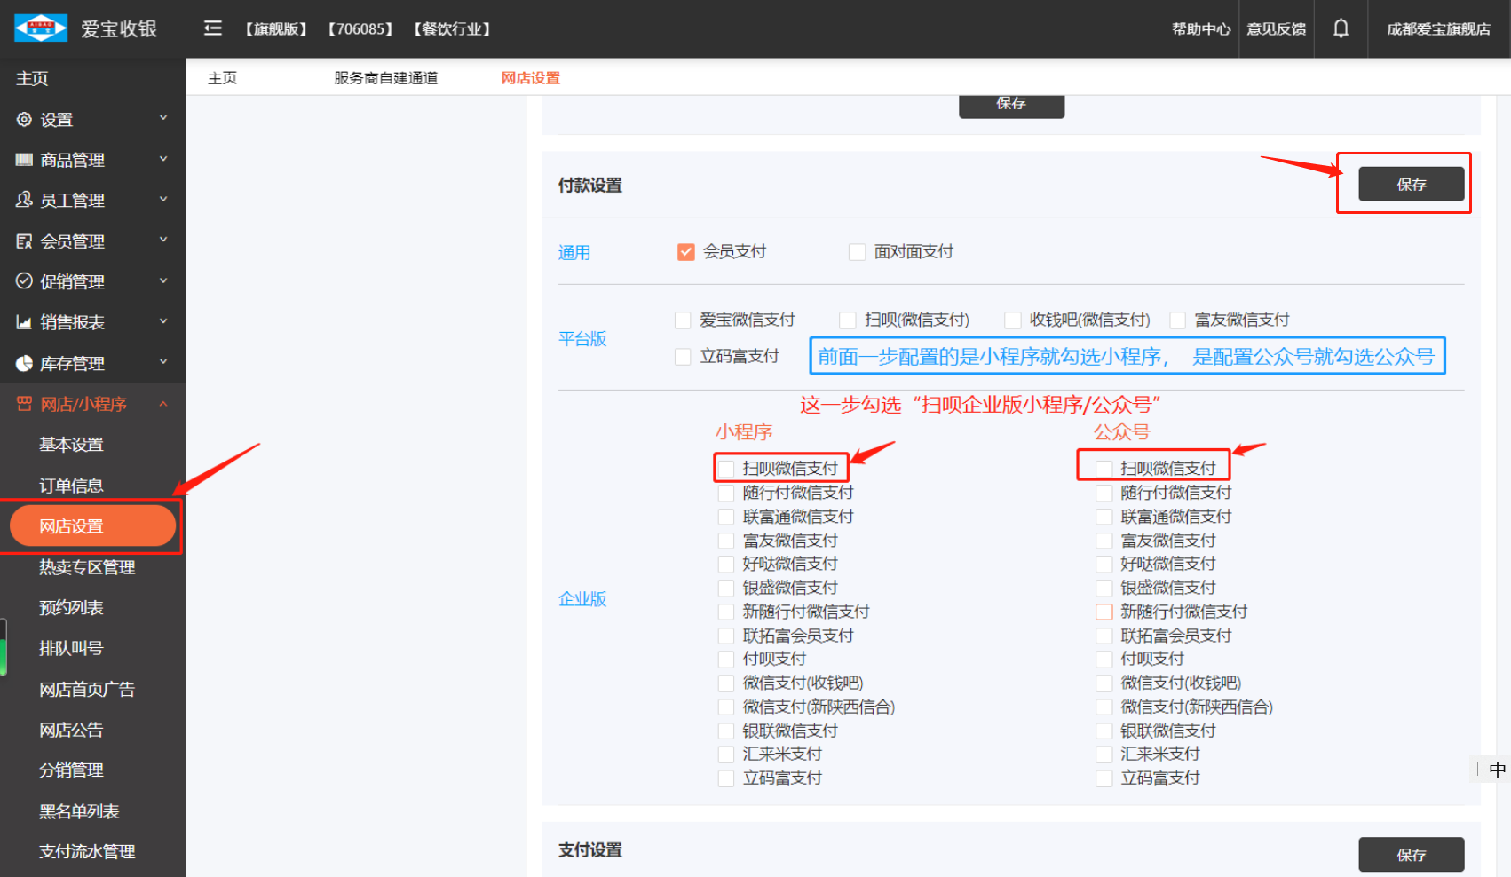Save the 付款设置 section
Screen dimensions: 1511x877
pos(1411,185)
